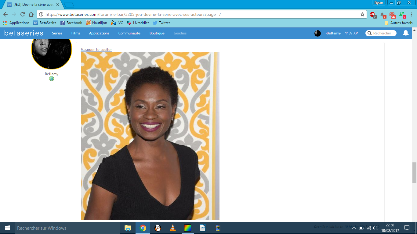Click the Rechercher search field
Image resolution: width=417 pixels, height=234 pixels.
[x=383, y=33]
